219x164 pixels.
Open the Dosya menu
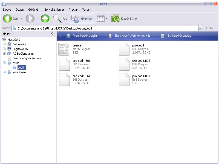coord(7,10)
